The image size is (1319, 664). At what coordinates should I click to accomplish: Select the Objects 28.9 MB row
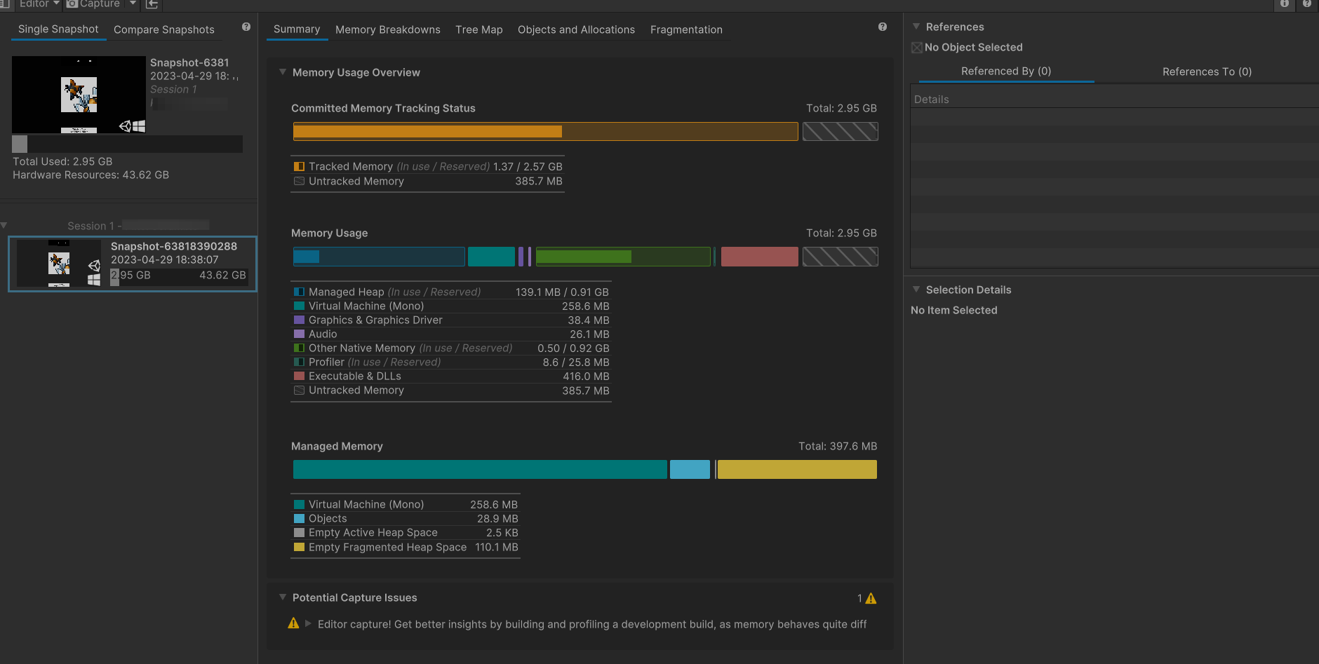(406, 519)
